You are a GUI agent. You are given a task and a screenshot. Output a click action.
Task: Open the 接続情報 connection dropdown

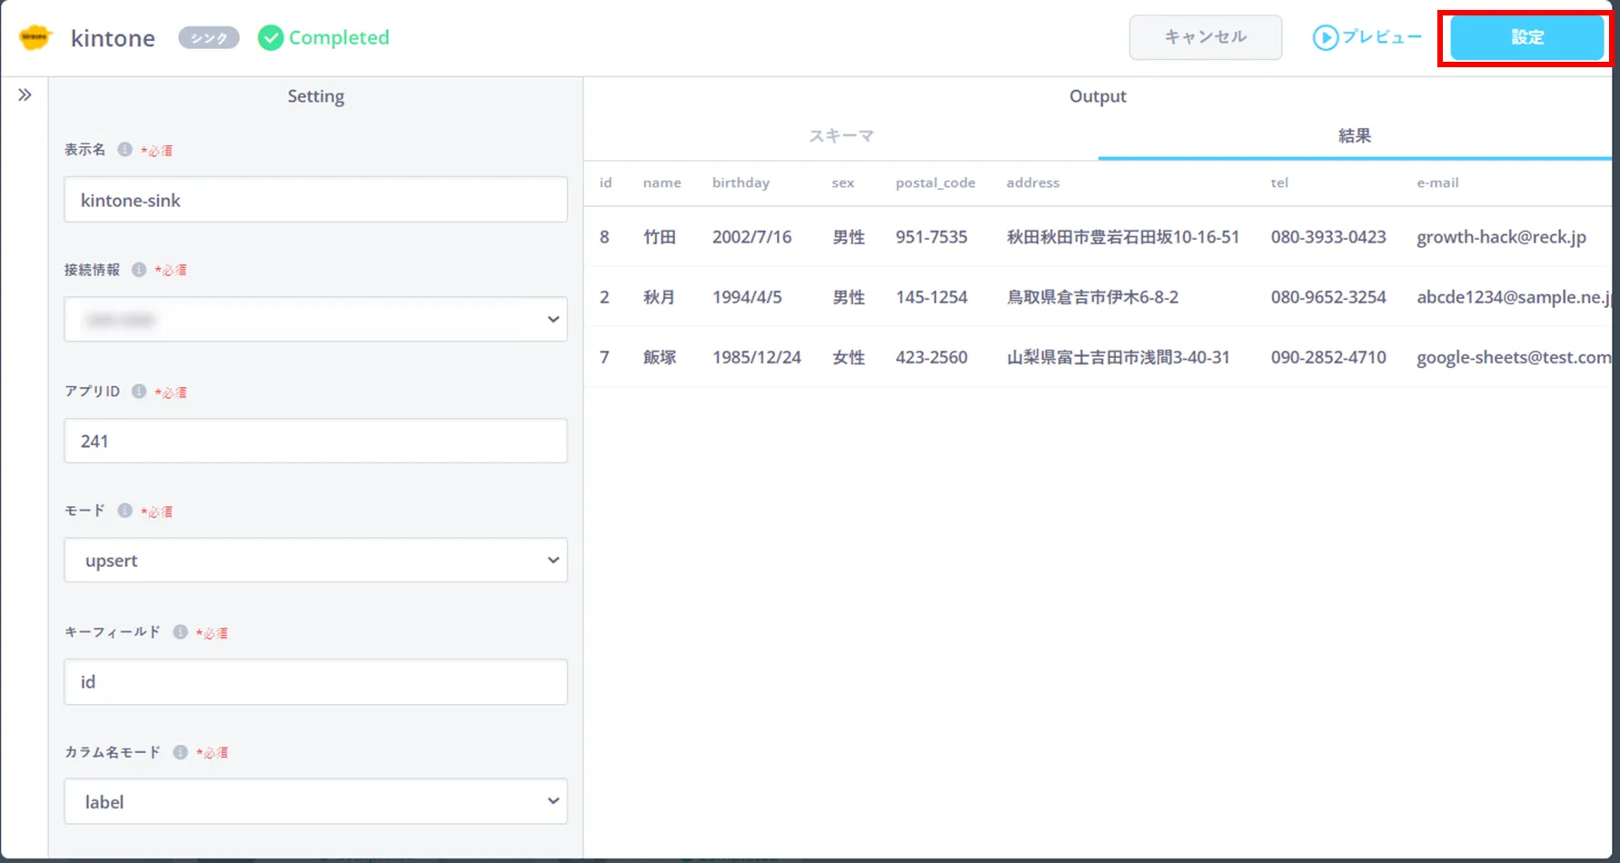click(315, 320)
